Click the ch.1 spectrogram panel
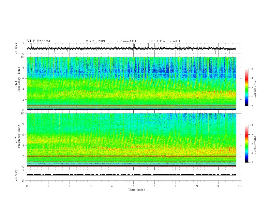270x209 pixels. [x=131, y=83]
